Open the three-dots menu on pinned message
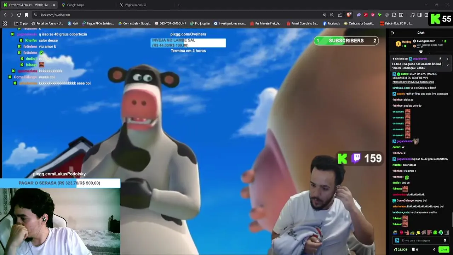Image resolution: width=453 pixels, height=255 pixels. coord(447,59)
